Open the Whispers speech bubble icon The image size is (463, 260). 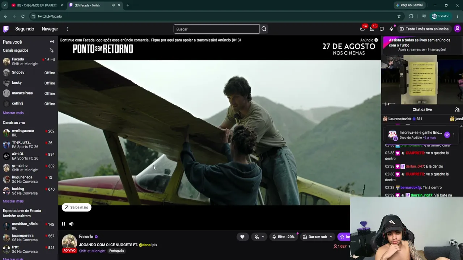click(x=382, y=29)
